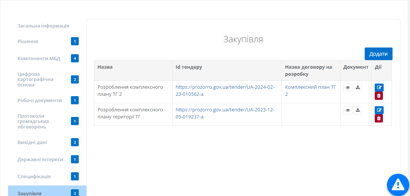Open prozorro tender link UA-2024-02-23-010562-a
The width and height of the screenshot is (410, 196).
coord(225,91)
